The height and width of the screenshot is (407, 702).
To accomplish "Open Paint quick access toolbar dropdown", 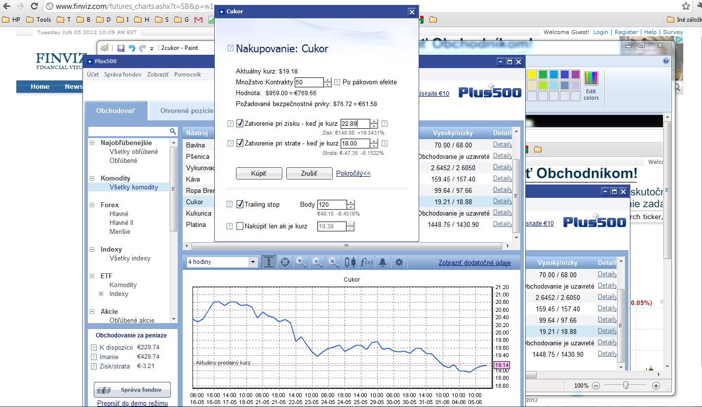I will pyautogui.click(x=152, y=48).
